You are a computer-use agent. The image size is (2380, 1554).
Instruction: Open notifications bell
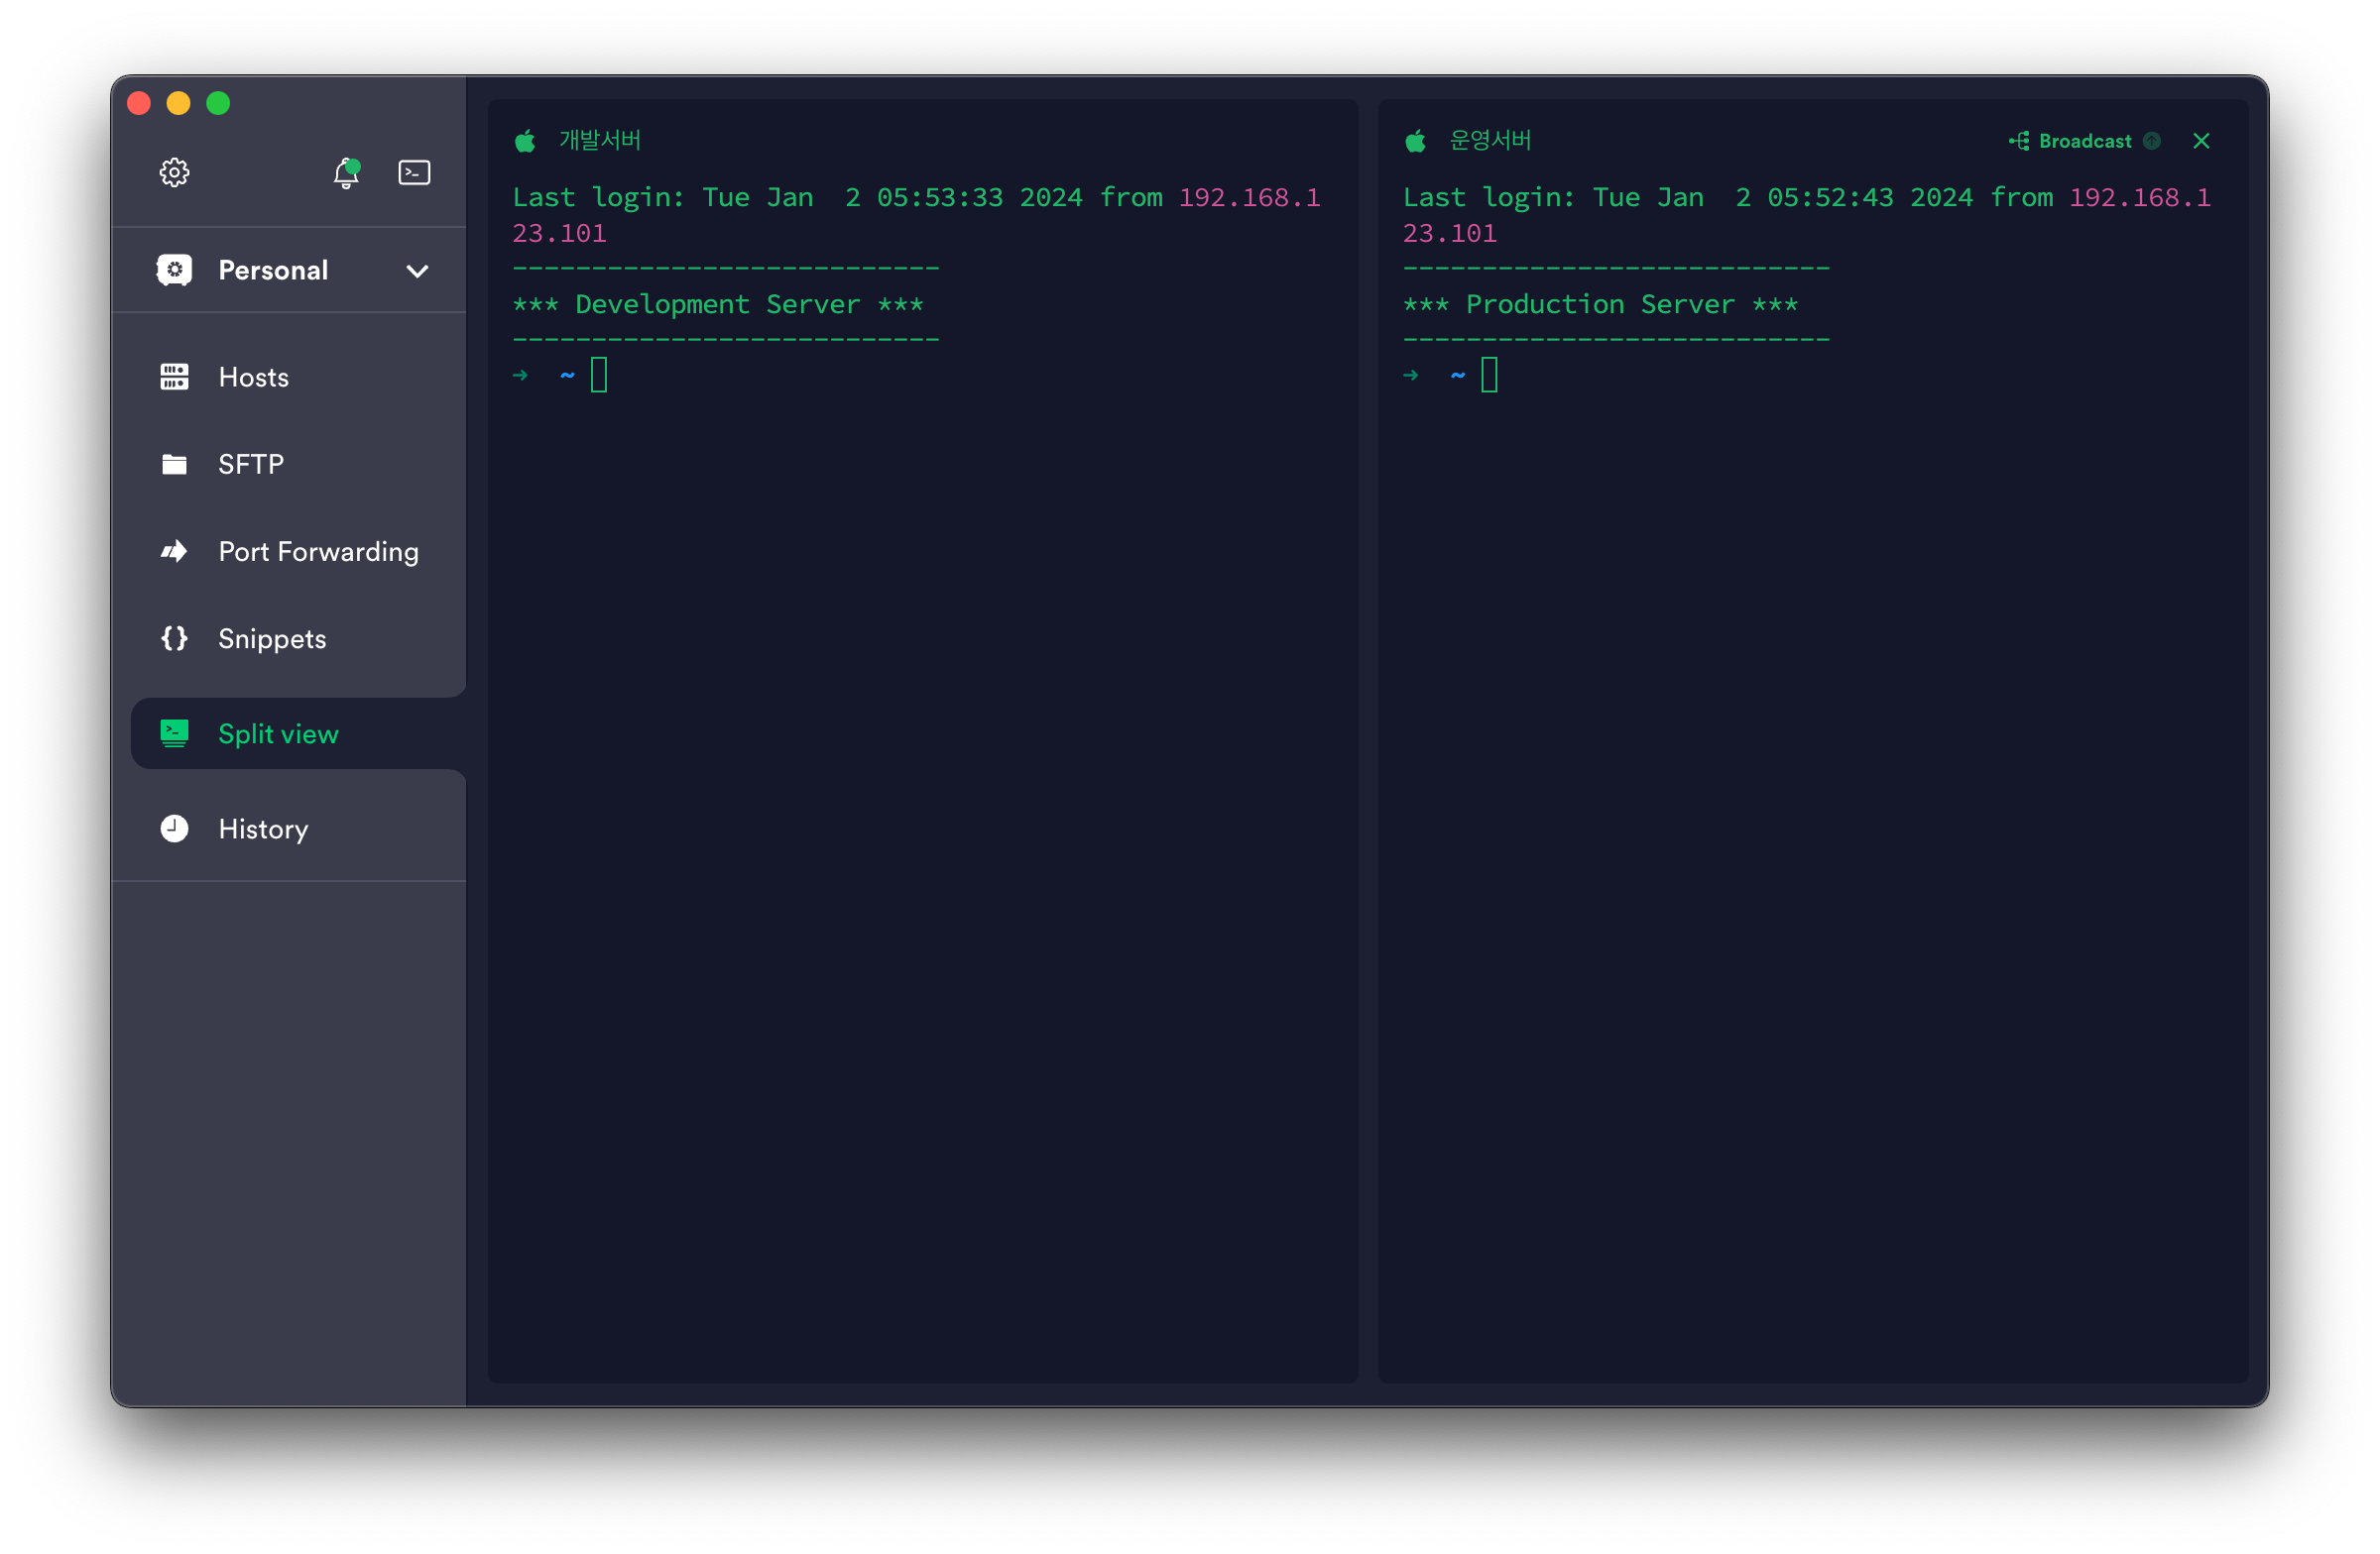(346, 172)
